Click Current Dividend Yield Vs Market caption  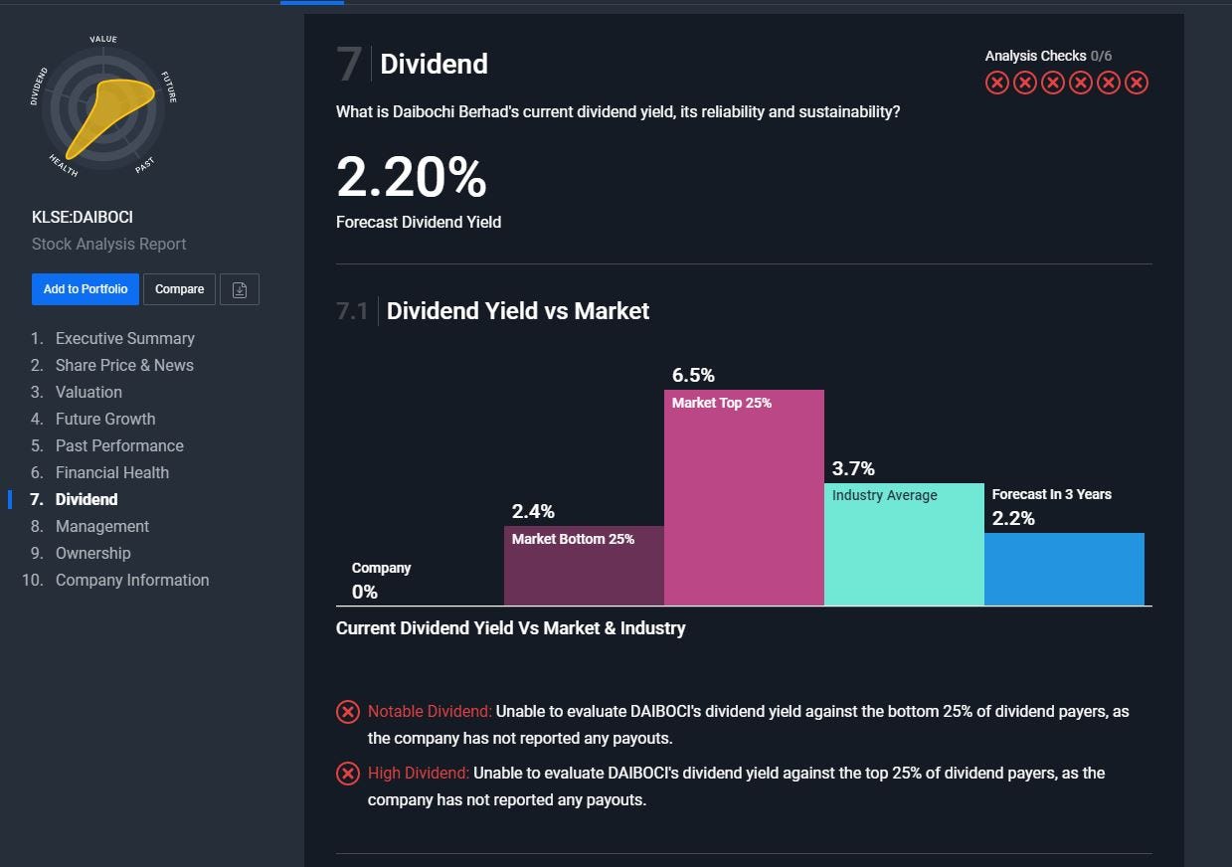[511, 628]
